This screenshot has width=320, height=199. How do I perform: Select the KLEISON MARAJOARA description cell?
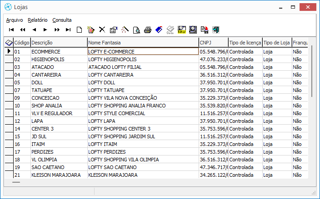(x=59, y=175)
